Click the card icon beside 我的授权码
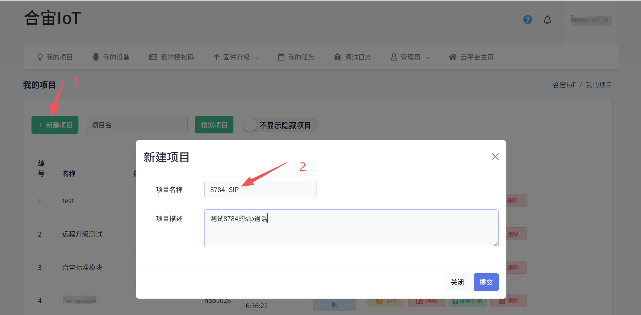The width and height of the screenshot is (641, 315). (x=153, y=57)
